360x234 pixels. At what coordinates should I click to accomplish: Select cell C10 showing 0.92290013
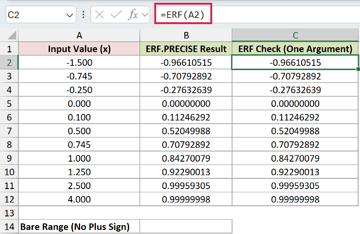(295, 172)
